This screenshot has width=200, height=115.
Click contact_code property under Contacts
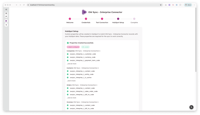tap(82, 71)
